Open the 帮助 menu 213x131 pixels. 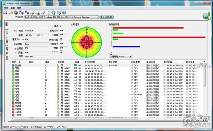pyautogui.click(x=19, y=7)
